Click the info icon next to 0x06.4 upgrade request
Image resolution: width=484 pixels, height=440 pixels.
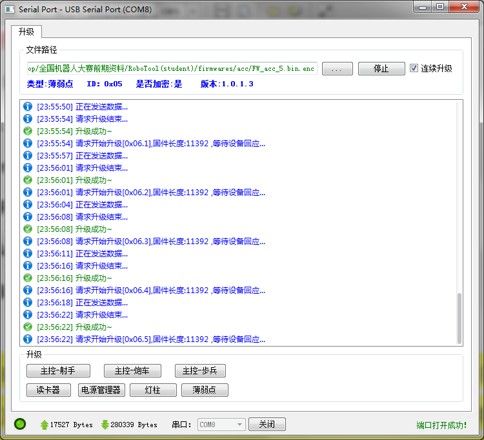click(28, 290)
